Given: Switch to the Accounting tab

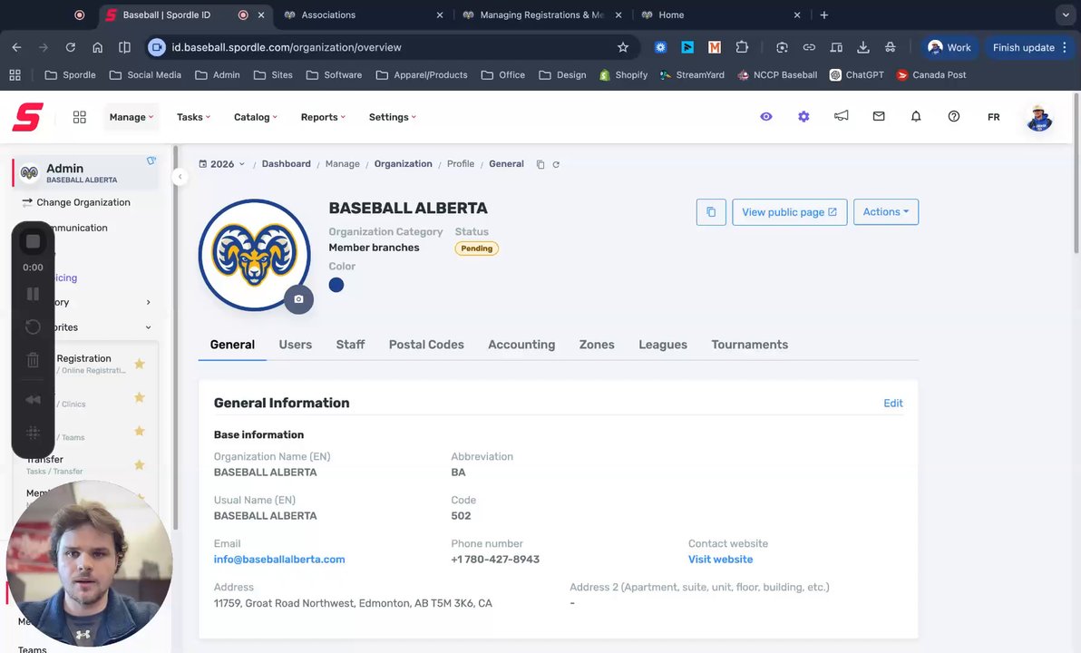Looking at the screenshot, I should click(521, 345).
